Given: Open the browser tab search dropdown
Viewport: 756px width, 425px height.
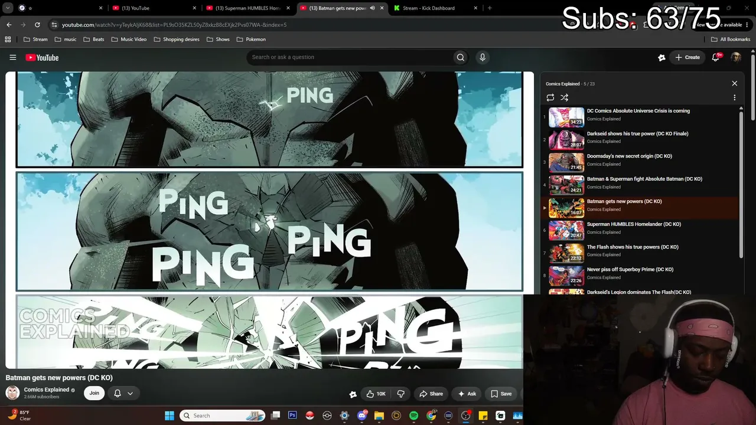Looking at the screenshot, I should point(8,8).
